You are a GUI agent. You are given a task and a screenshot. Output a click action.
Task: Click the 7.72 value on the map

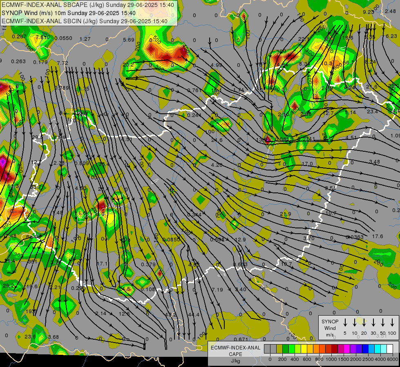(63, 63)
